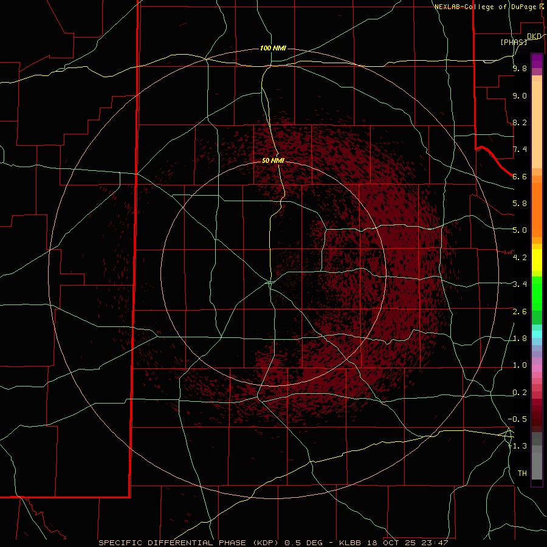Click the 9.0 value on color scale
The width and height of the screenshot is (547, 547).
520,95
